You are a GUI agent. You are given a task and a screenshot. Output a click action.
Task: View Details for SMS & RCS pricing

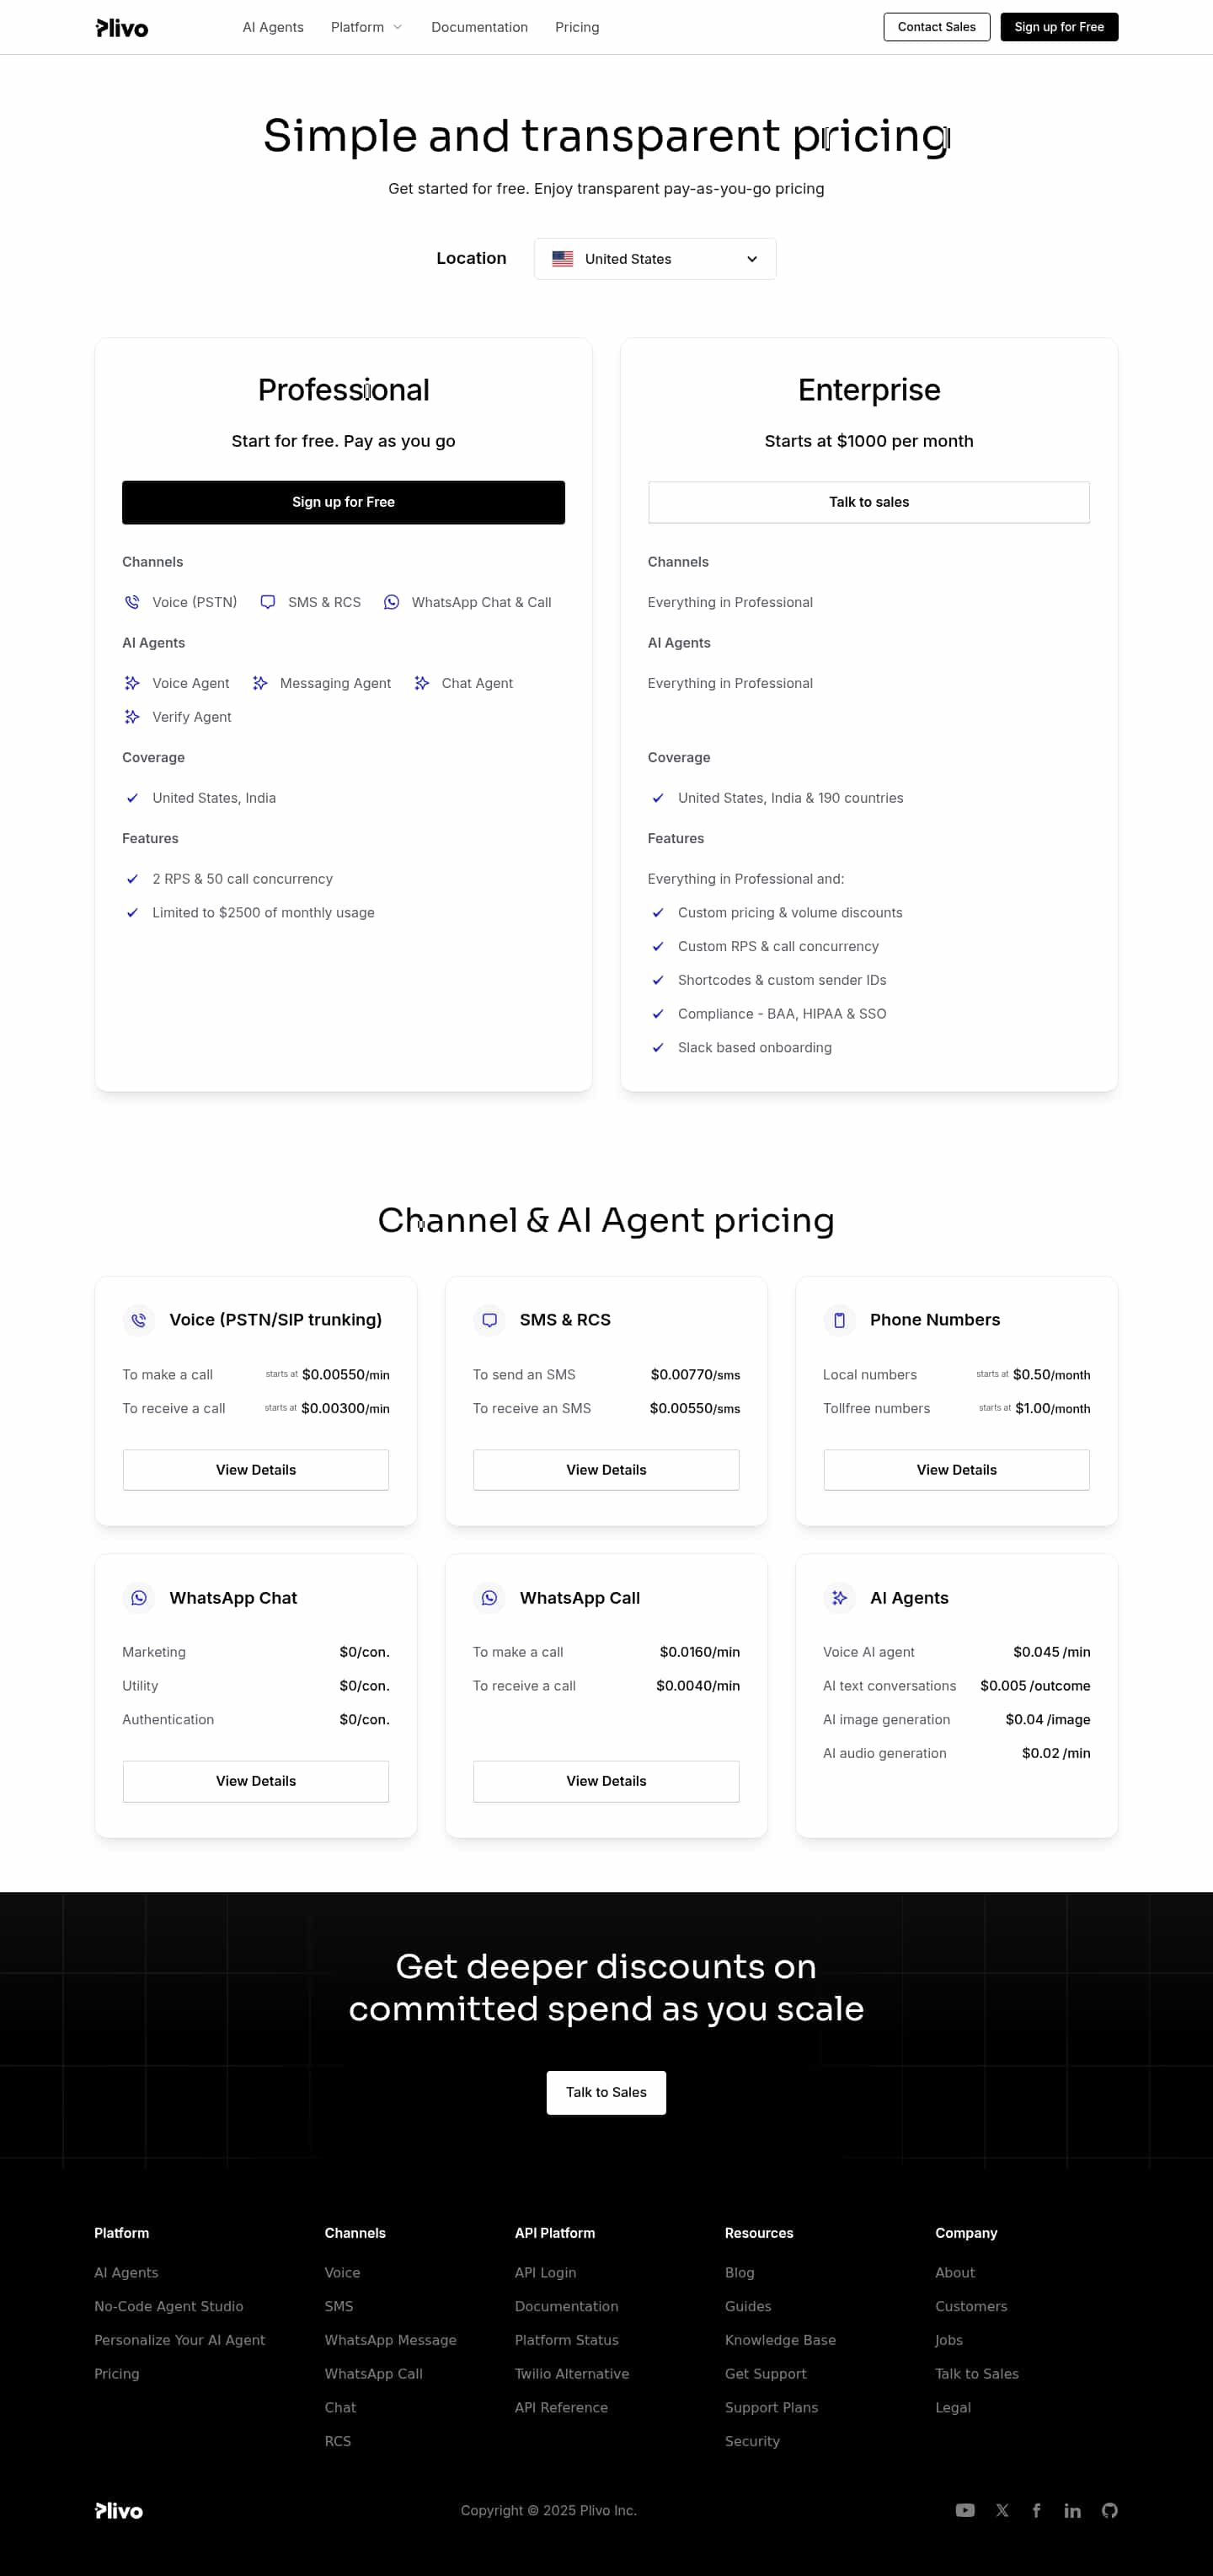click(606, 1470)
